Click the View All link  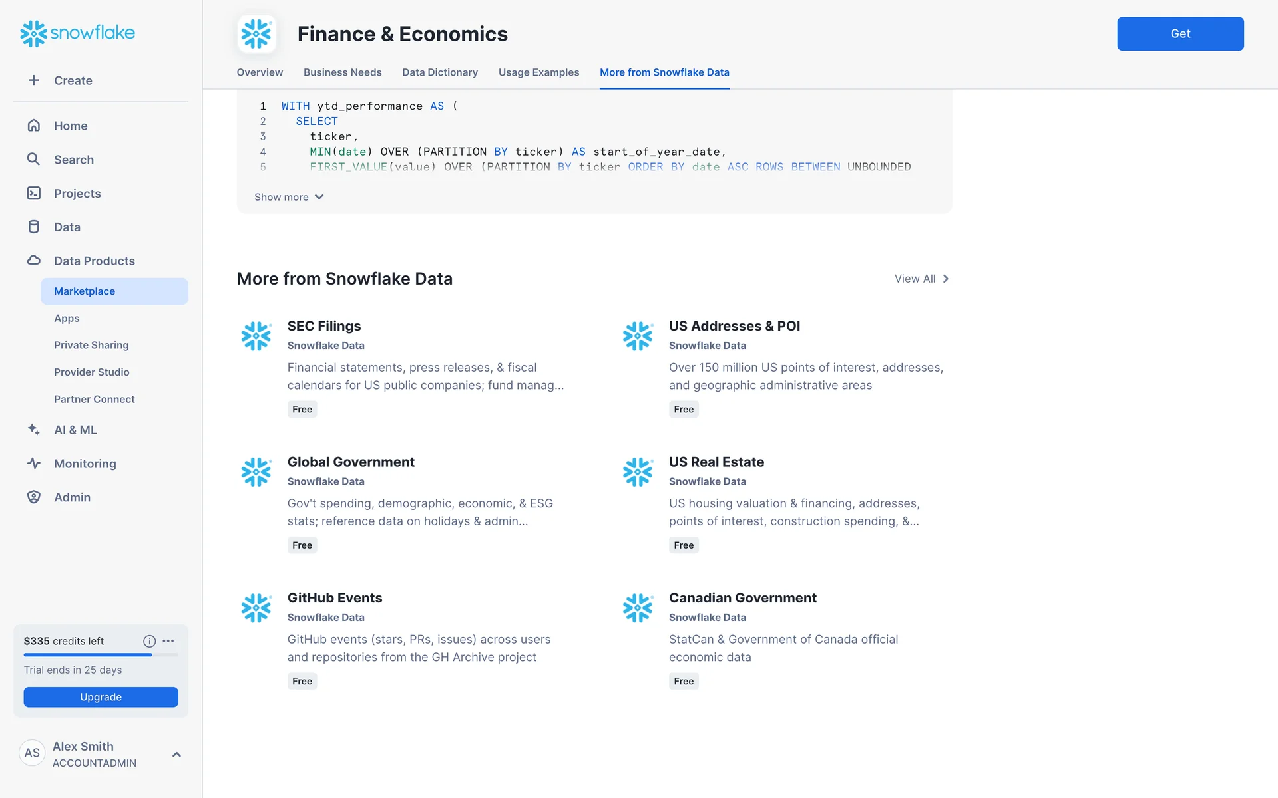pos(921,279)
